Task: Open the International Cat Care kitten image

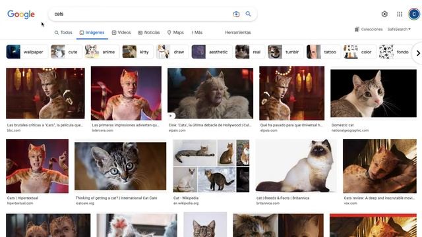Action: (120, 166)
